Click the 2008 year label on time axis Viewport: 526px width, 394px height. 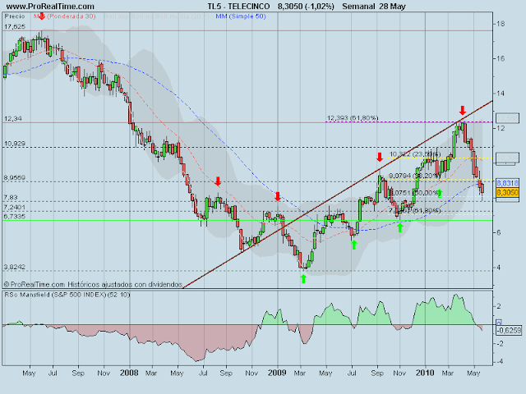coord(130,373)
